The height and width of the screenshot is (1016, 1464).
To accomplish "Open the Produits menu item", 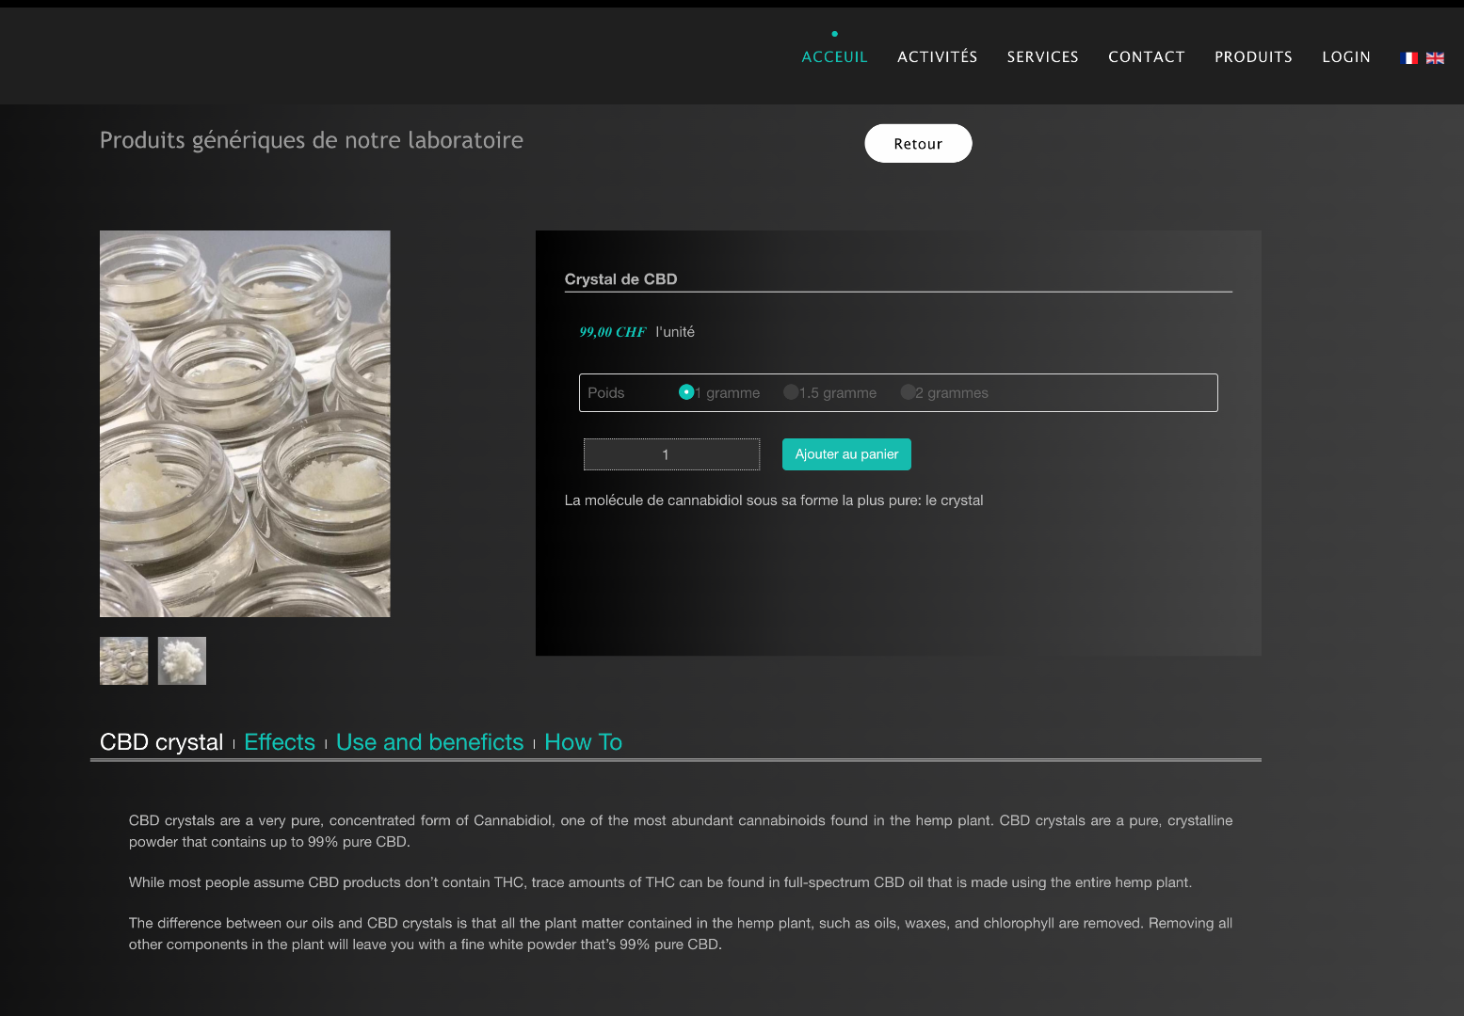I will [x=1253, y=57].
